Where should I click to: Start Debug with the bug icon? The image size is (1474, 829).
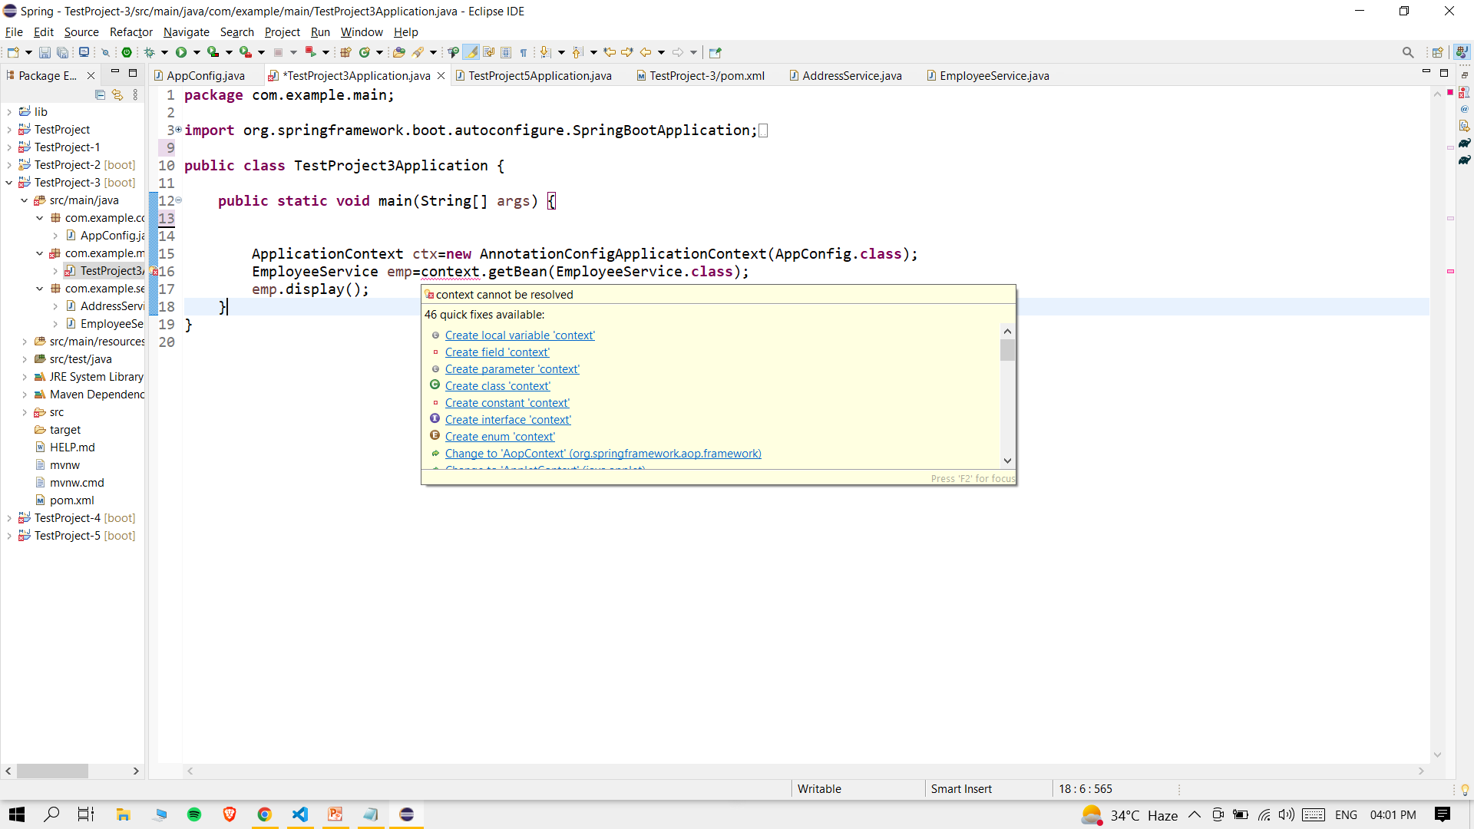[x=150, y=52]
